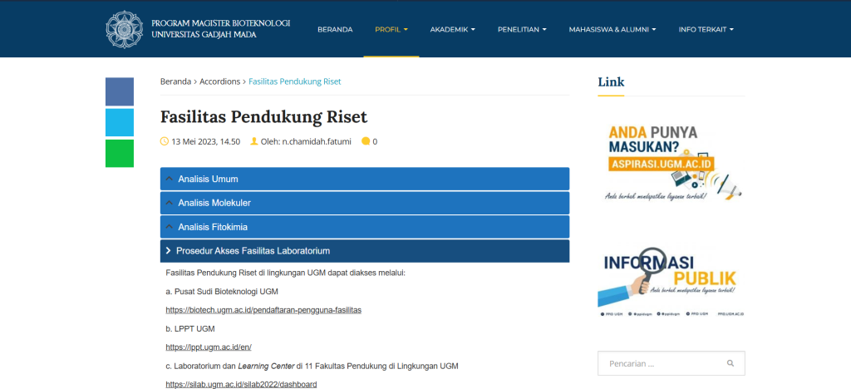
Task: Open the biotech.ugm.ac.id registration link
Action: point(263,310)
